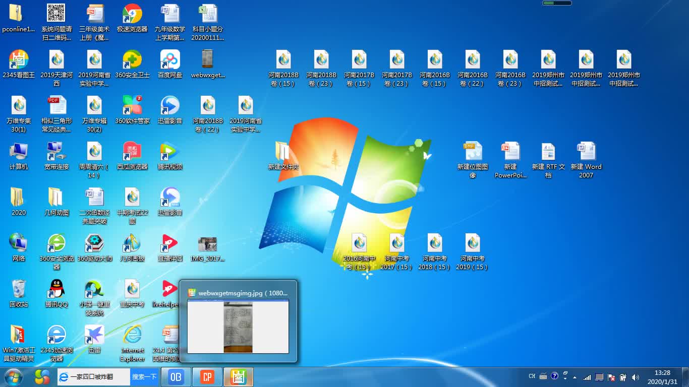689x387 pixels.
Task: Select the 新建 RTF 文档 file
Action: click(548, 160)
